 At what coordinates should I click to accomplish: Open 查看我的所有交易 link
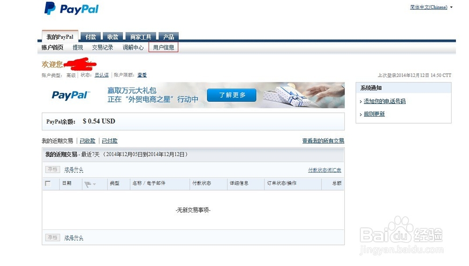coord(323,140)
